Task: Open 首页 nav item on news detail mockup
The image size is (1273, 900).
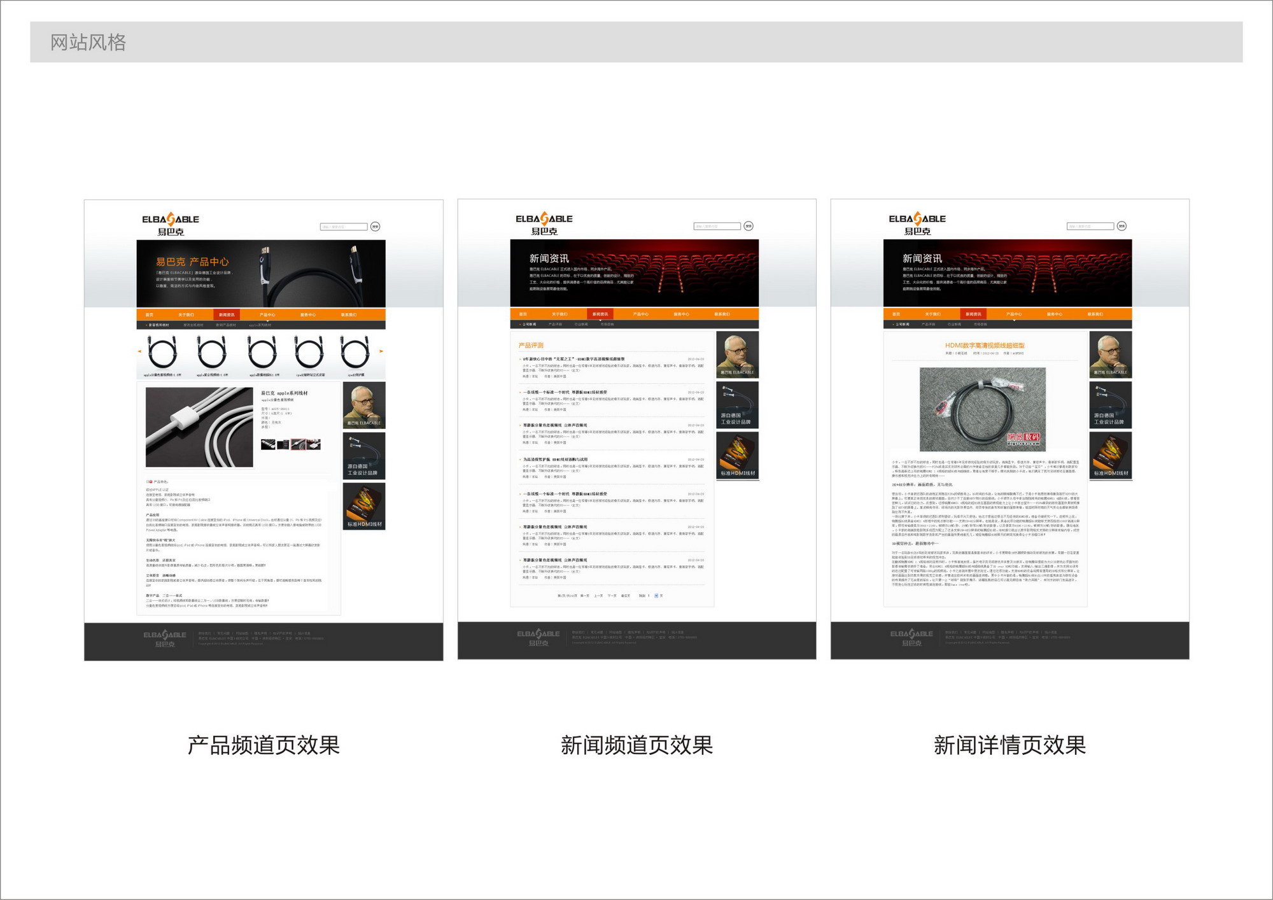Action: tap(896, 314)
